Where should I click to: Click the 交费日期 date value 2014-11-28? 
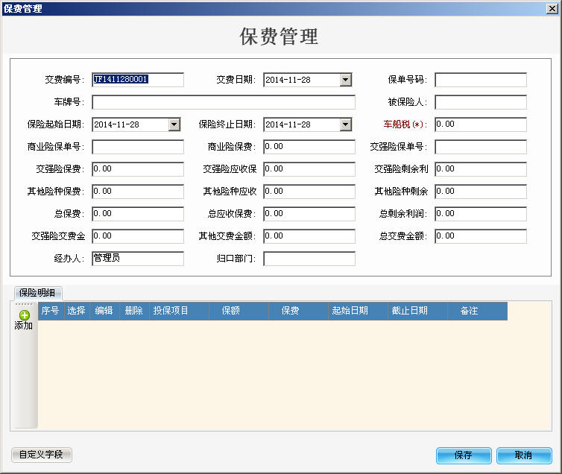(288, 80)
